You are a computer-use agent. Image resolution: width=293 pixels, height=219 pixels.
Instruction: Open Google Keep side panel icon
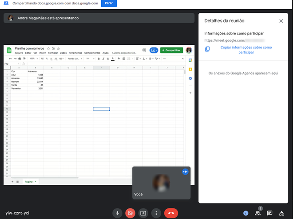[x=190, y=70]
